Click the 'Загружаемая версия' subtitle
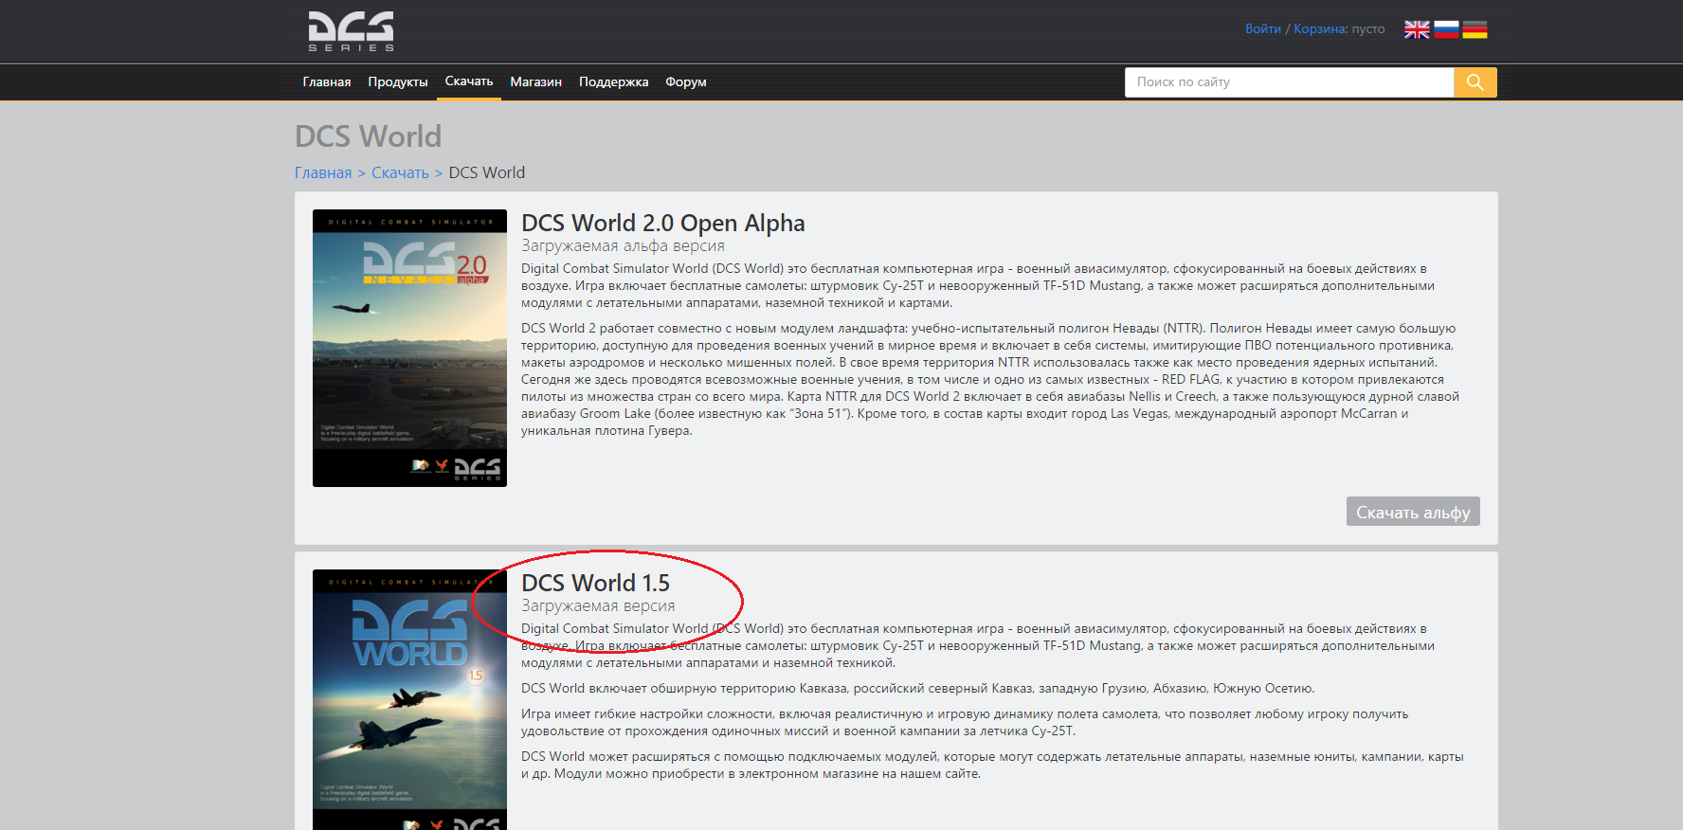The image size is (1683, 830). coord(598,606)
